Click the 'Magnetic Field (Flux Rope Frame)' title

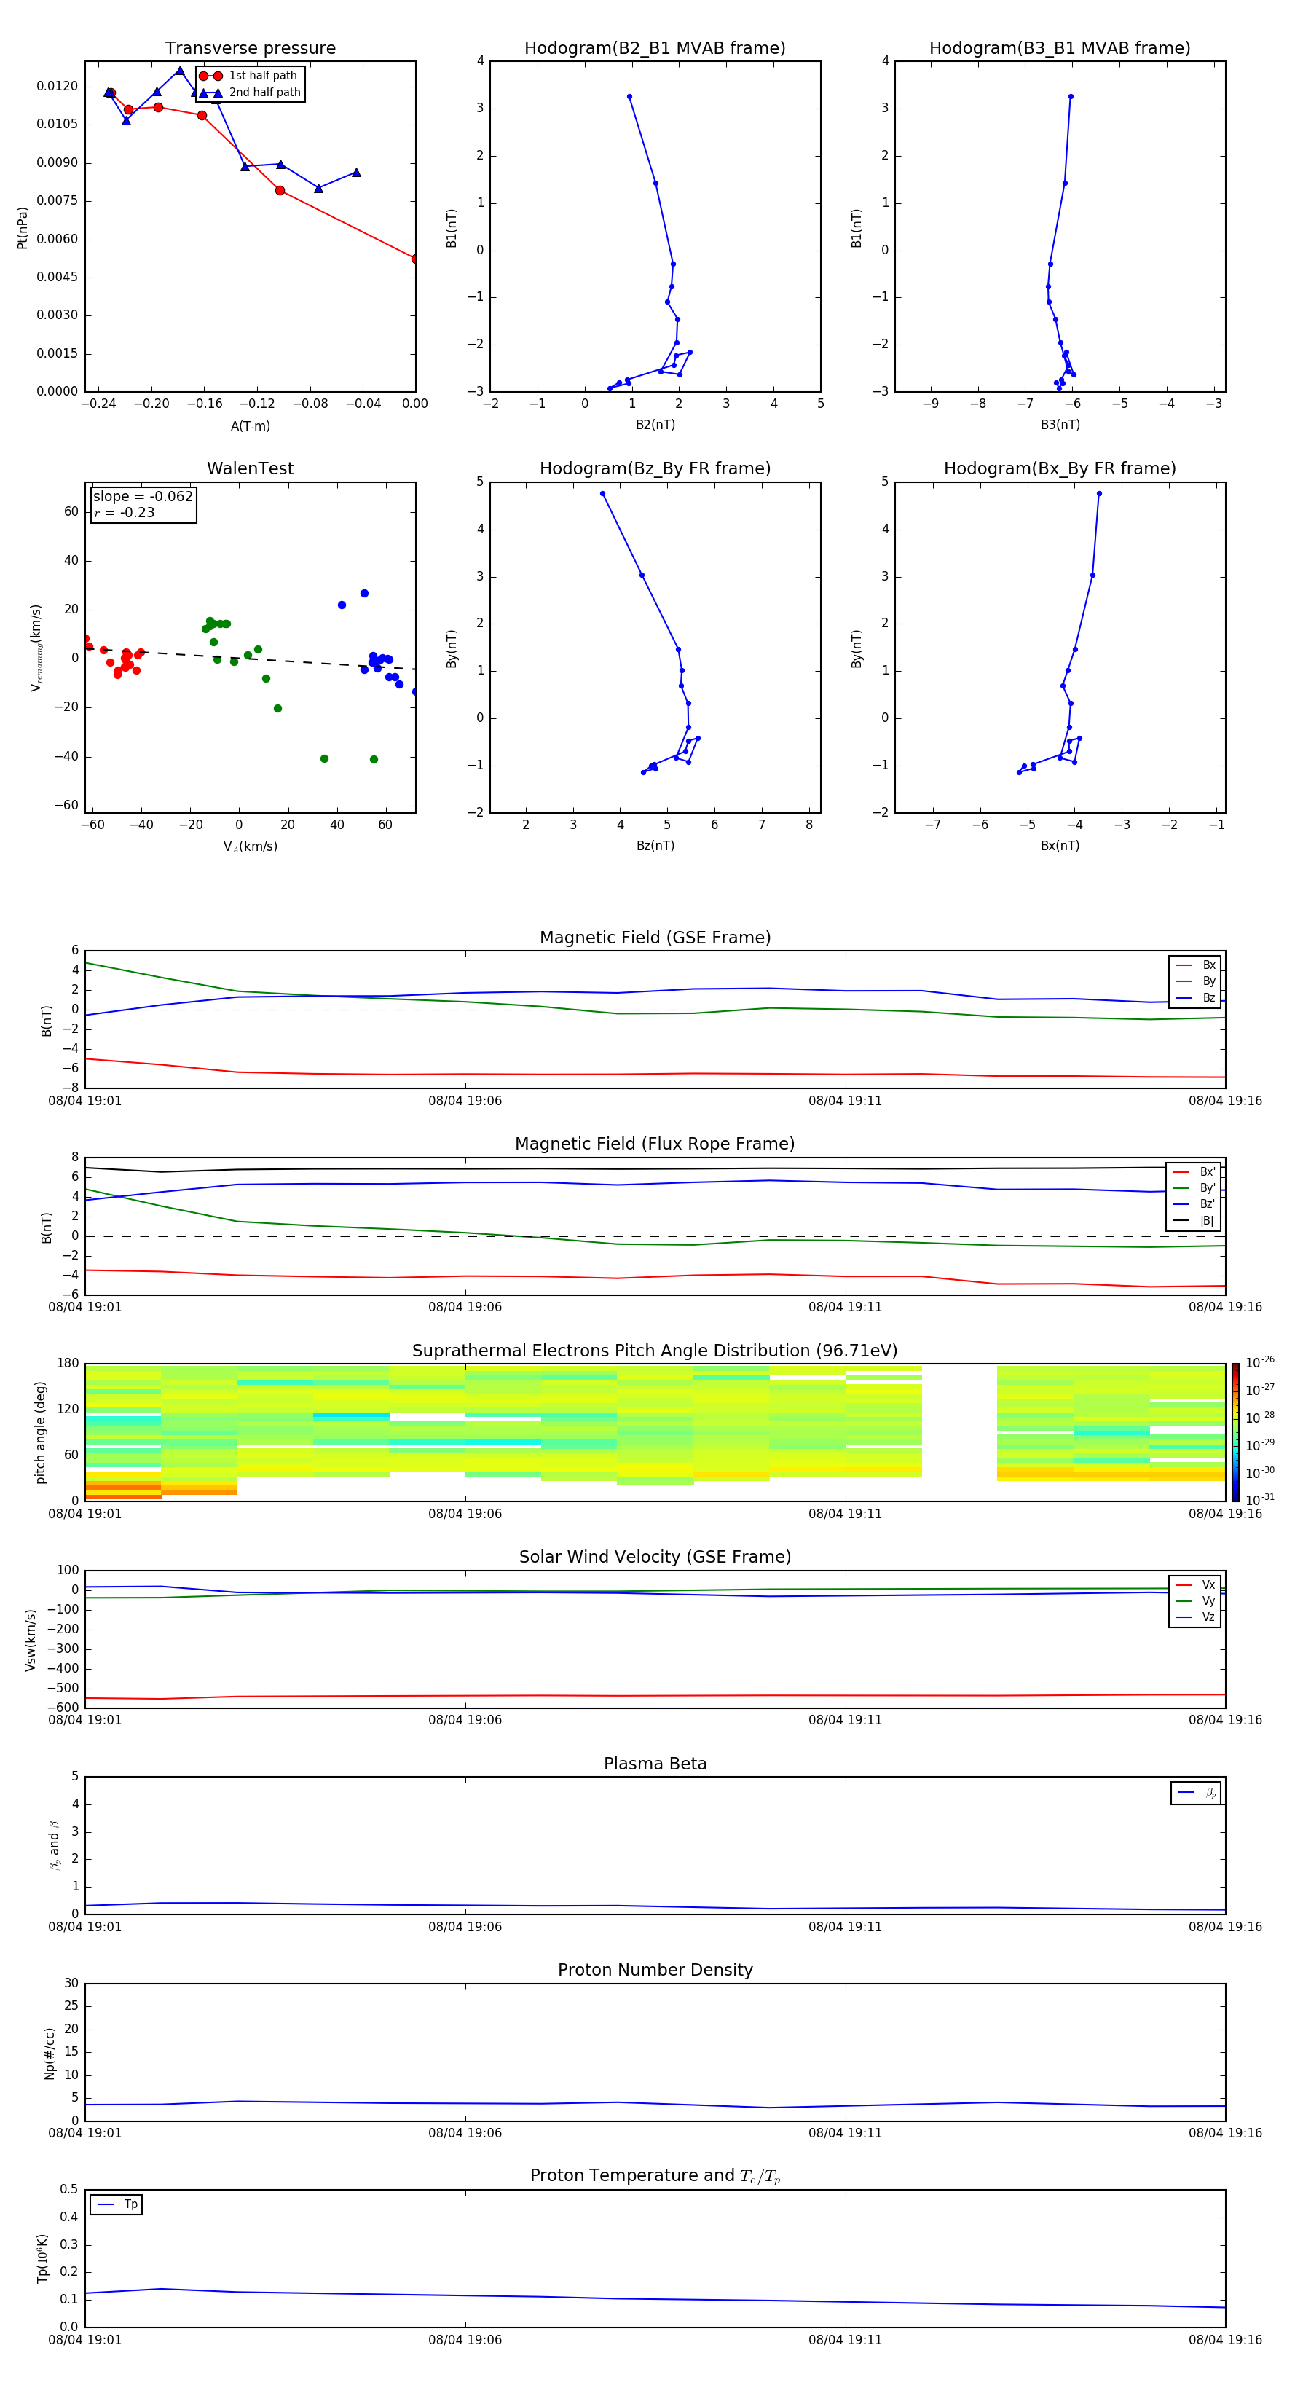pyautogui.click(x=655, y=1144)
